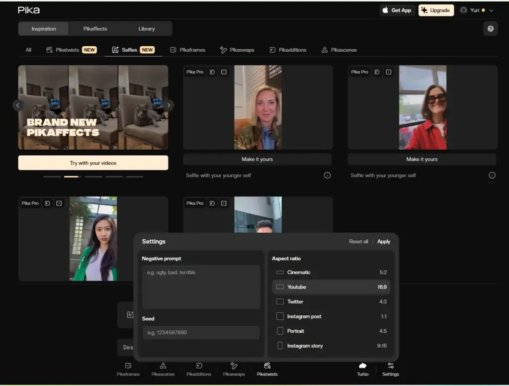Go to previous carousel slide arrow
Image resolution: width=509 pixels, height=386 pixels.
[x=18, y=105]
